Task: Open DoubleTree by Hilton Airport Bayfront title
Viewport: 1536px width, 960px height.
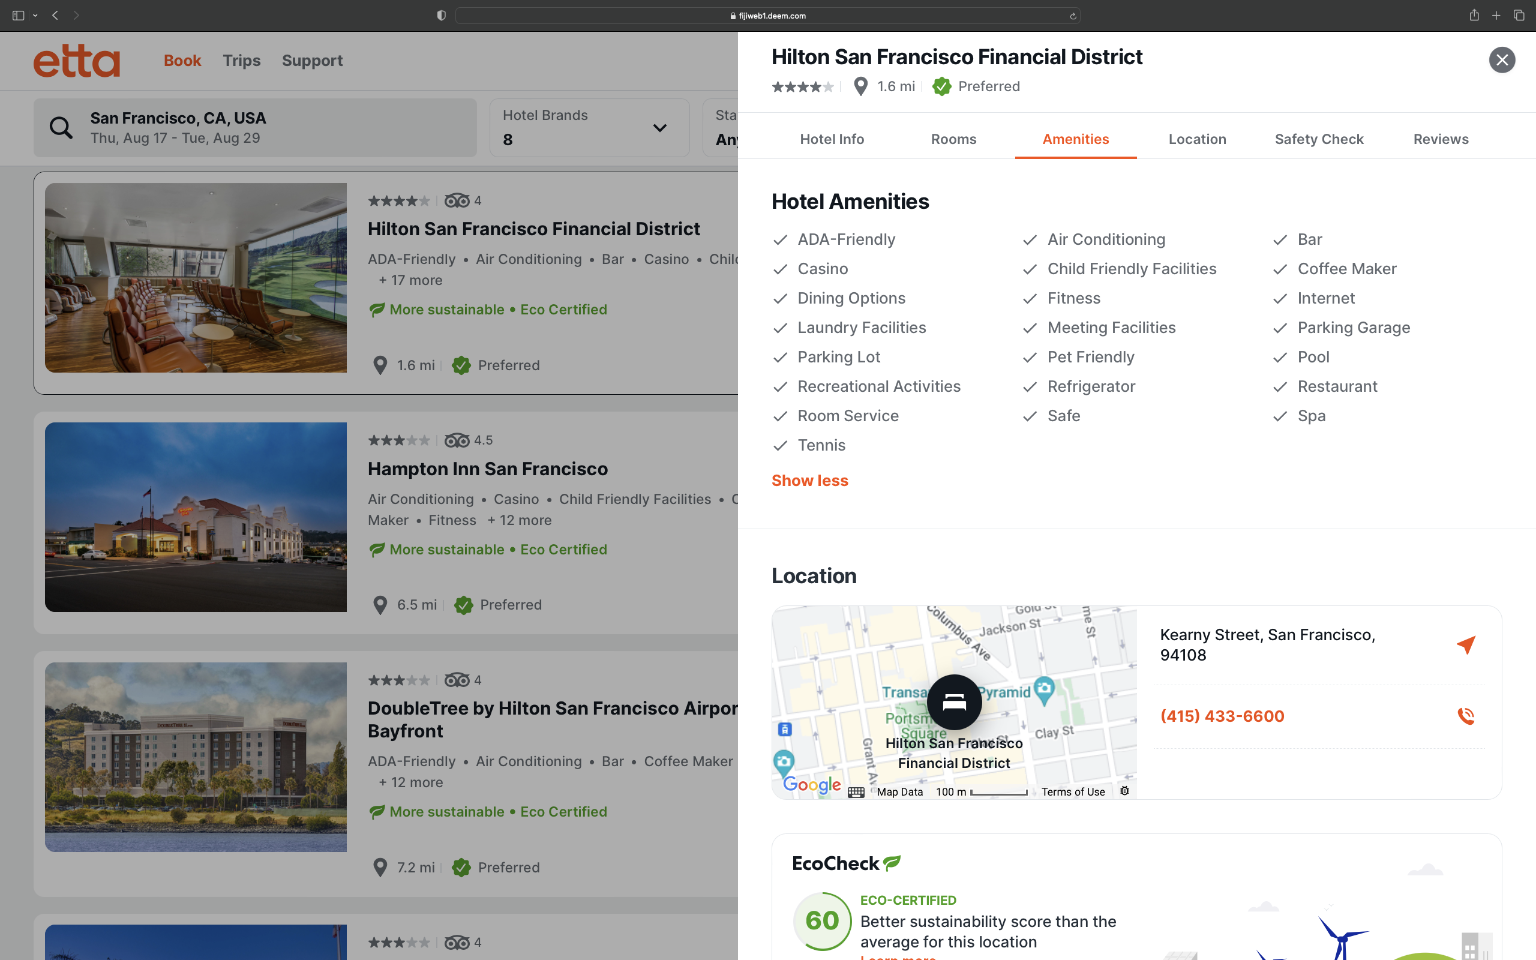Action: tap(552, 719)
